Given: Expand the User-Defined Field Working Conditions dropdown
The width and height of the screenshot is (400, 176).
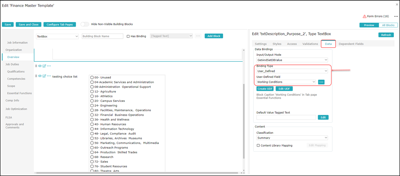Looking at the screenshot, I should pos(286,82).
